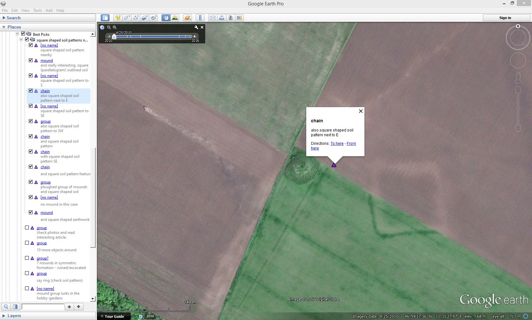Add a polygon tool
Image resolution: width=532 pixels, height=320 pixels.
pos(127,18)
